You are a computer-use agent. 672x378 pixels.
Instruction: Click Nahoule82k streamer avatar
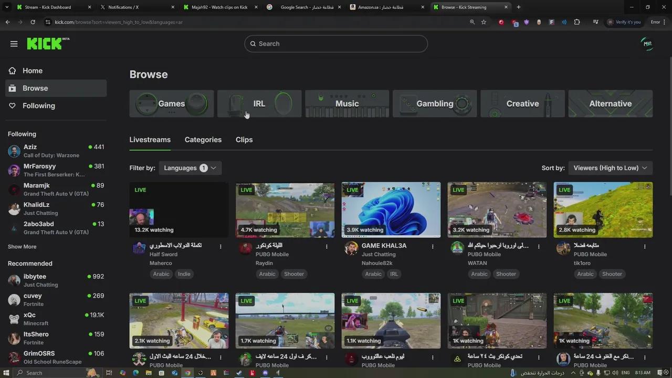[x=351, y=248]
